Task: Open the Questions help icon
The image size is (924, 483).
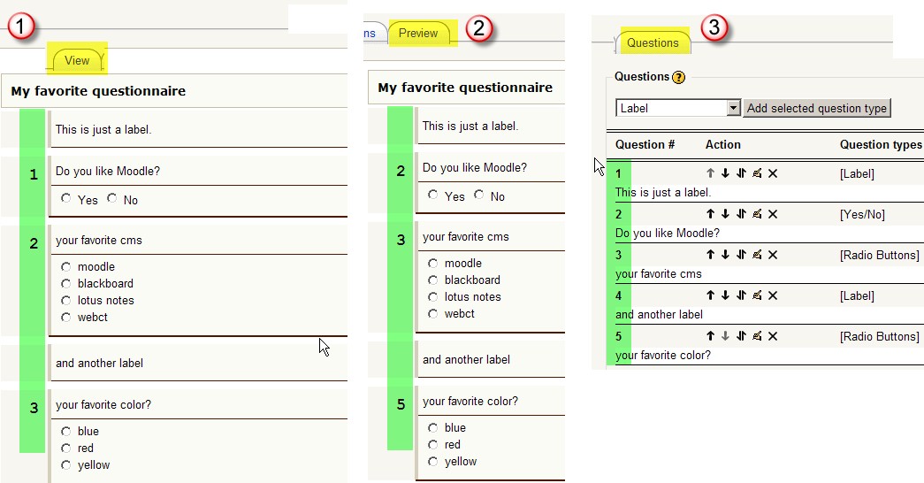Action: pos(679,77)
